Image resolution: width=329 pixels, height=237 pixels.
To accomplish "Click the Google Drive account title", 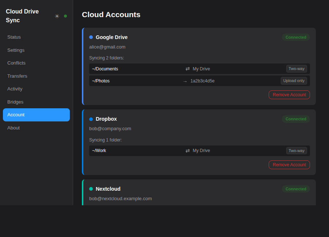I will click(x=111, y=37).
